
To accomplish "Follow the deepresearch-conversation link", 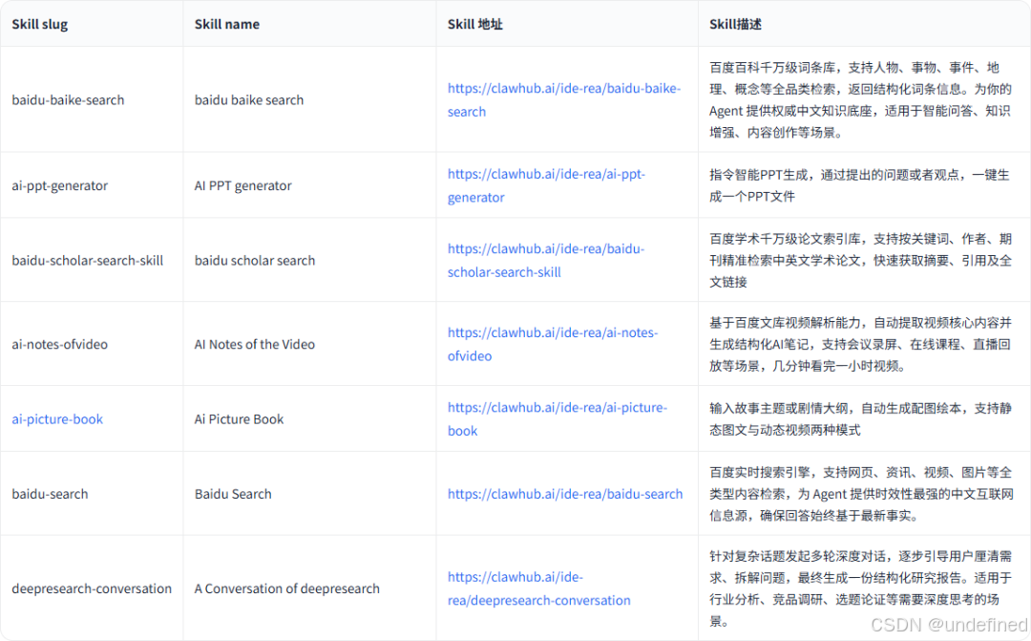I will [538, 588].
